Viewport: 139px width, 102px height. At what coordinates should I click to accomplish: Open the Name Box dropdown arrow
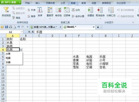[x=22, y=32]
